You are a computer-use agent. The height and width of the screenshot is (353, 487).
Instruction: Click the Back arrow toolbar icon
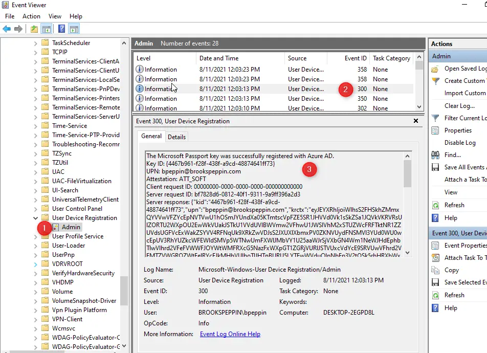tap(7, 29)
